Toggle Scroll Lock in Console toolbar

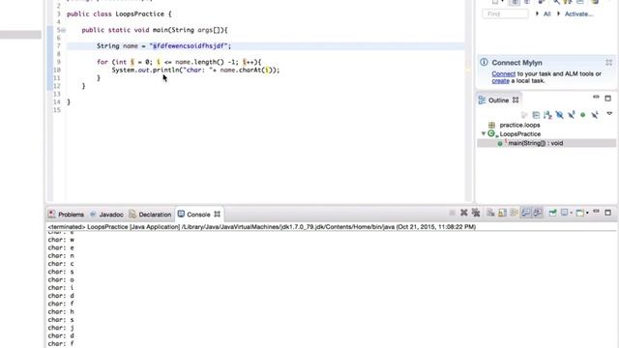click(502, 213)
